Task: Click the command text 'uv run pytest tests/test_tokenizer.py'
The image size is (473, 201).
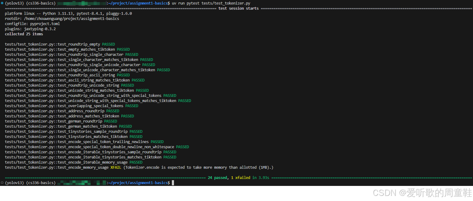Action: coord(211,3)
